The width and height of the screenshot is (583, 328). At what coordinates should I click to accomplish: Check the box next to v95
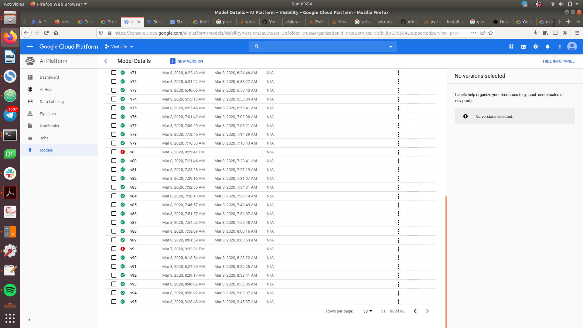(114, 302)
